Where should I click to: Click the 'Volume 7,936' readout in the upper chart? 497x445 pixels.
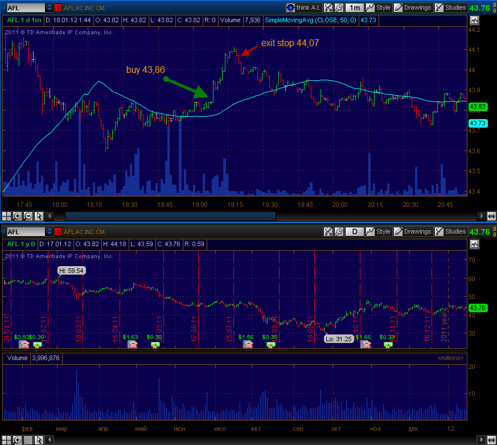click(x=240, y=21)
